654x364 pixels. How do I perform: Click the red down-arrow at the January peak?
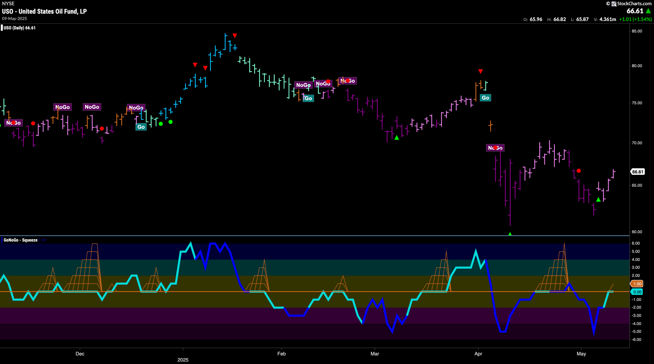click(235, 35)
